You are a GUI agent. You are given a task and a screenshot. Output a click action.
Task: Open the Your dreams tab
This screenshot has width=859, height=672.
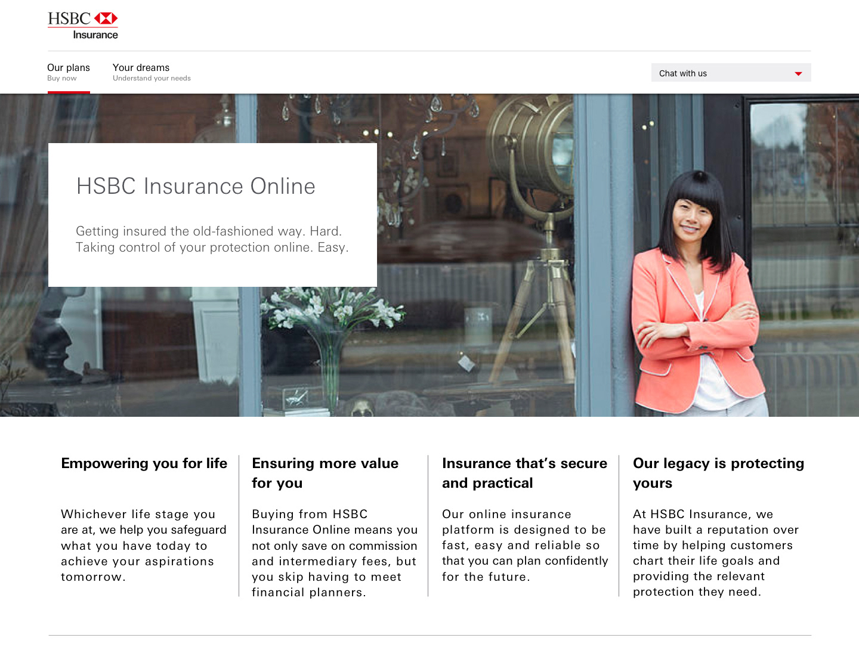(x=152, y=72)
